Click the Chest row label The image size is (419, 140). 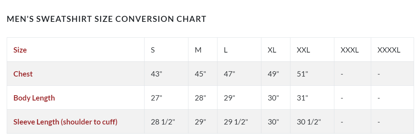(x=23, y=74)
